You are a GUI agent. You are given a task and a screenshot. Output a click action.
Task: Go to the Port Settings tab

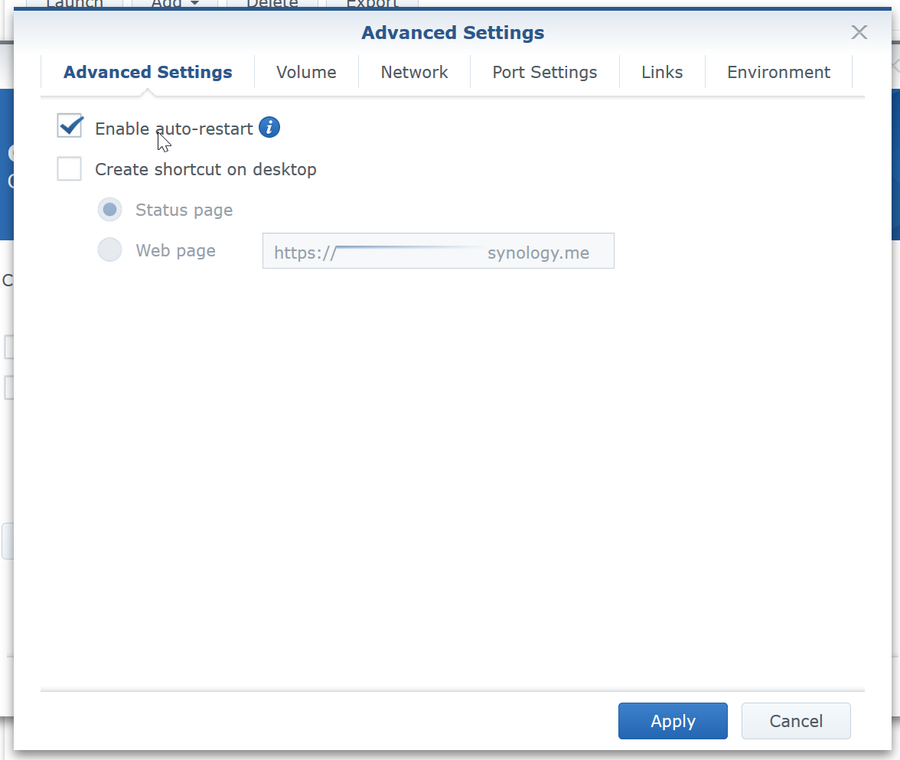click(x=544, y=73)
